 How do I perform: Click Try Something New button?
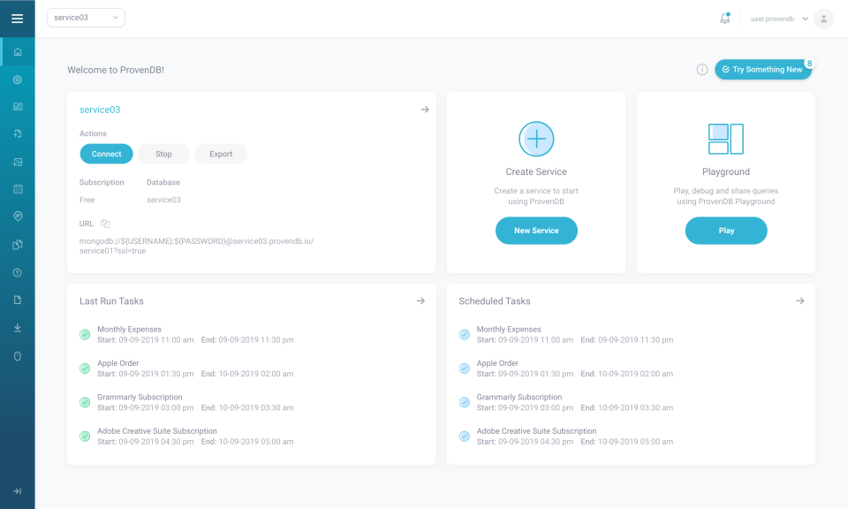[761, 69]
